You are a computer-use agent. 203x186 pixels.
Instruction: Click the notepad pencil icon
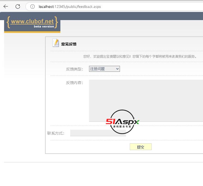click(x=56, y=43)
